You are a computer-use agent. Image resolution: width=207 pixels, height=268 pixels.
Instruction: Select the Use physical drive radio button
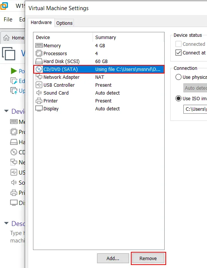(178, 77)
